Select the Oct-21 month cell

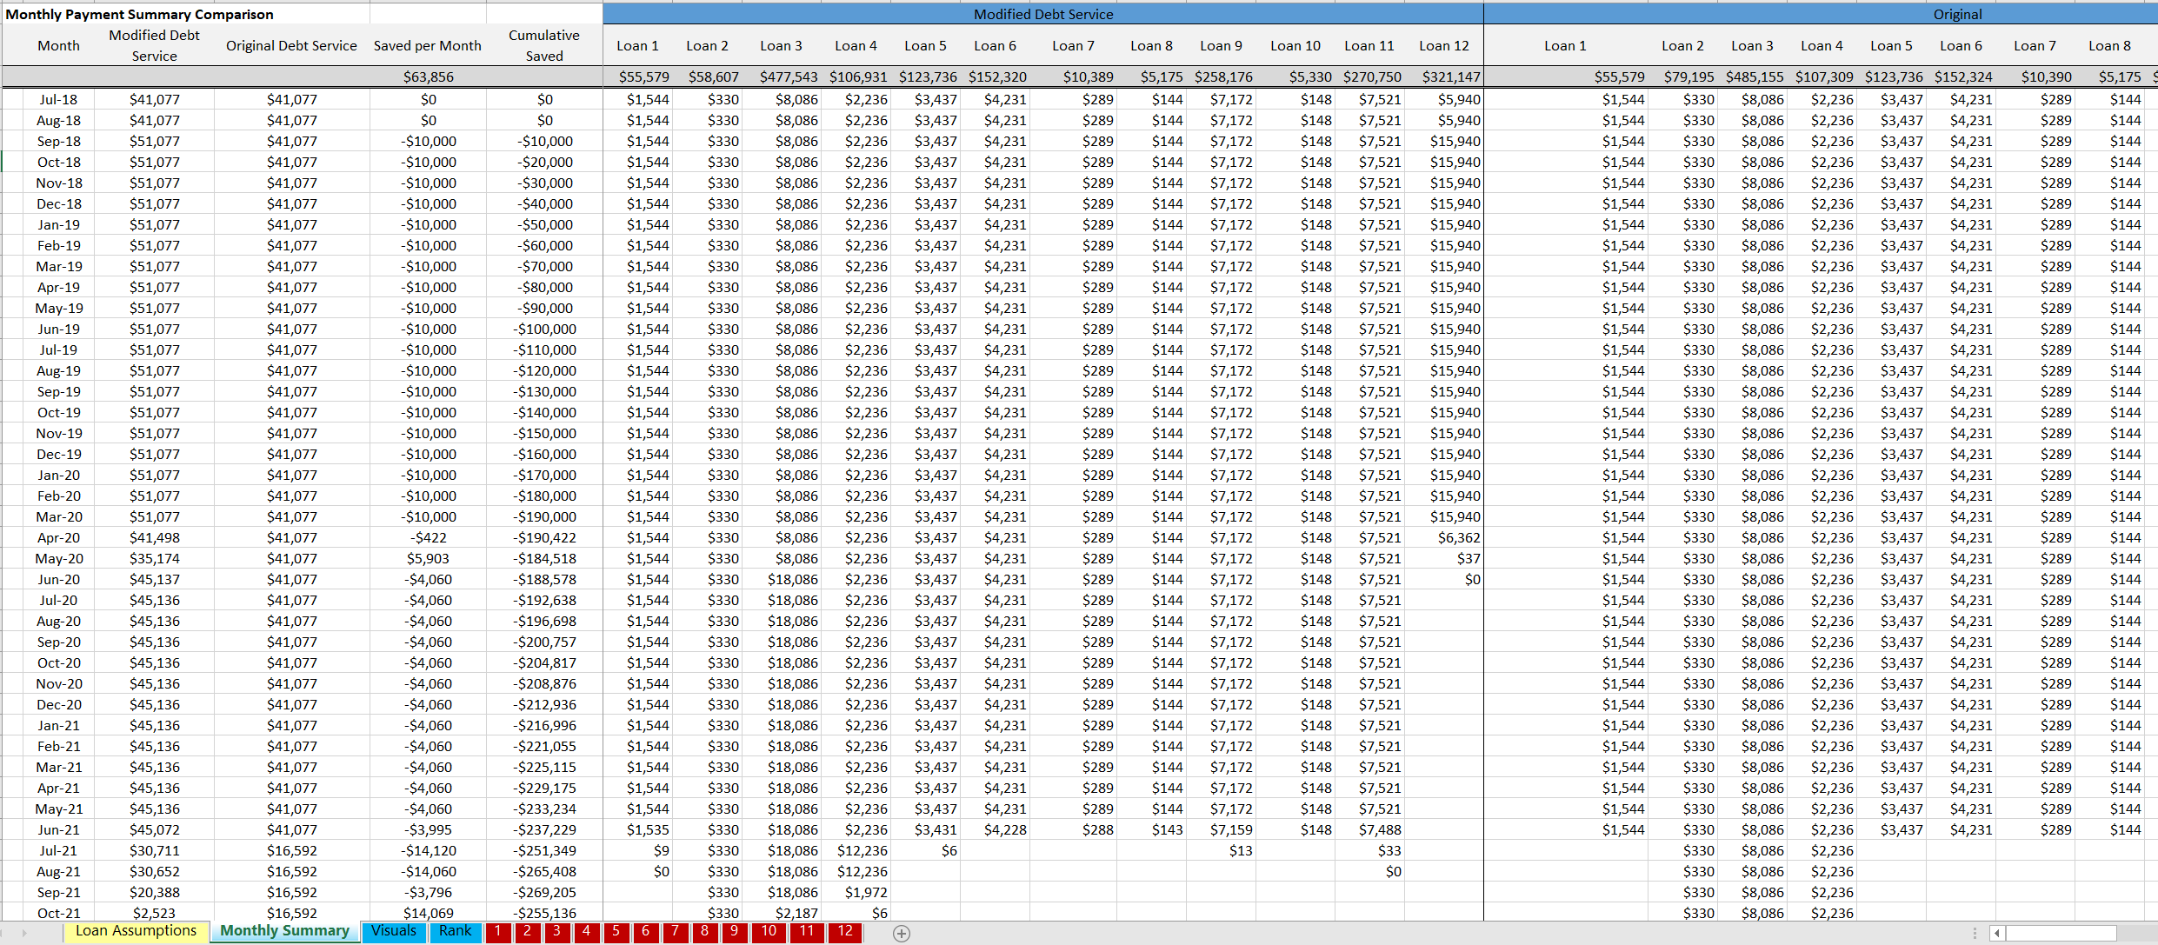pos(58,913)
